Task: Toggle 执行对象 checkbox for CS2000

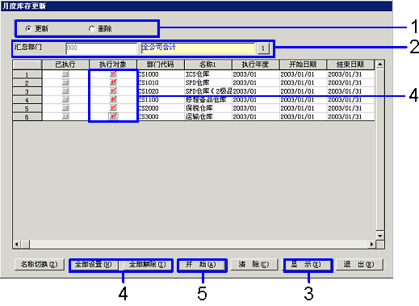Action: [113, 108]
